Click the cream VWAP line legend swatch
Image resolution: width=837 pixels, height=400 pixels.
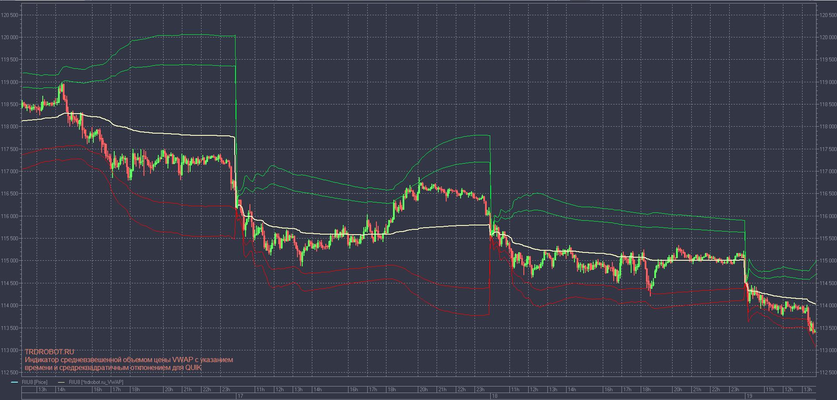[x=61, y=382]
